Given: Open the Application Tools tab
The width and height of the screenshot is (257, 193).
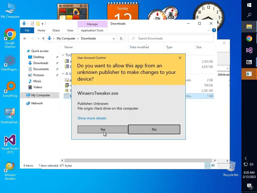Looking at the screenshot, I should 92,30.
